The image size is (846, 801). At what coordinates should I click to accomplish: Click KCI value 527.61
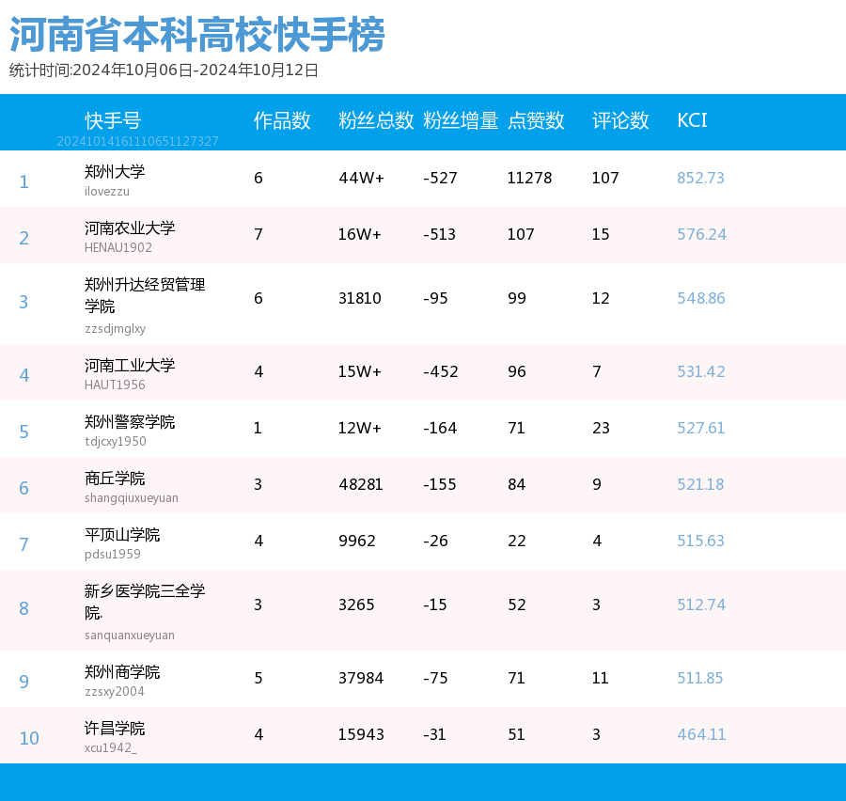pos(701,428)
